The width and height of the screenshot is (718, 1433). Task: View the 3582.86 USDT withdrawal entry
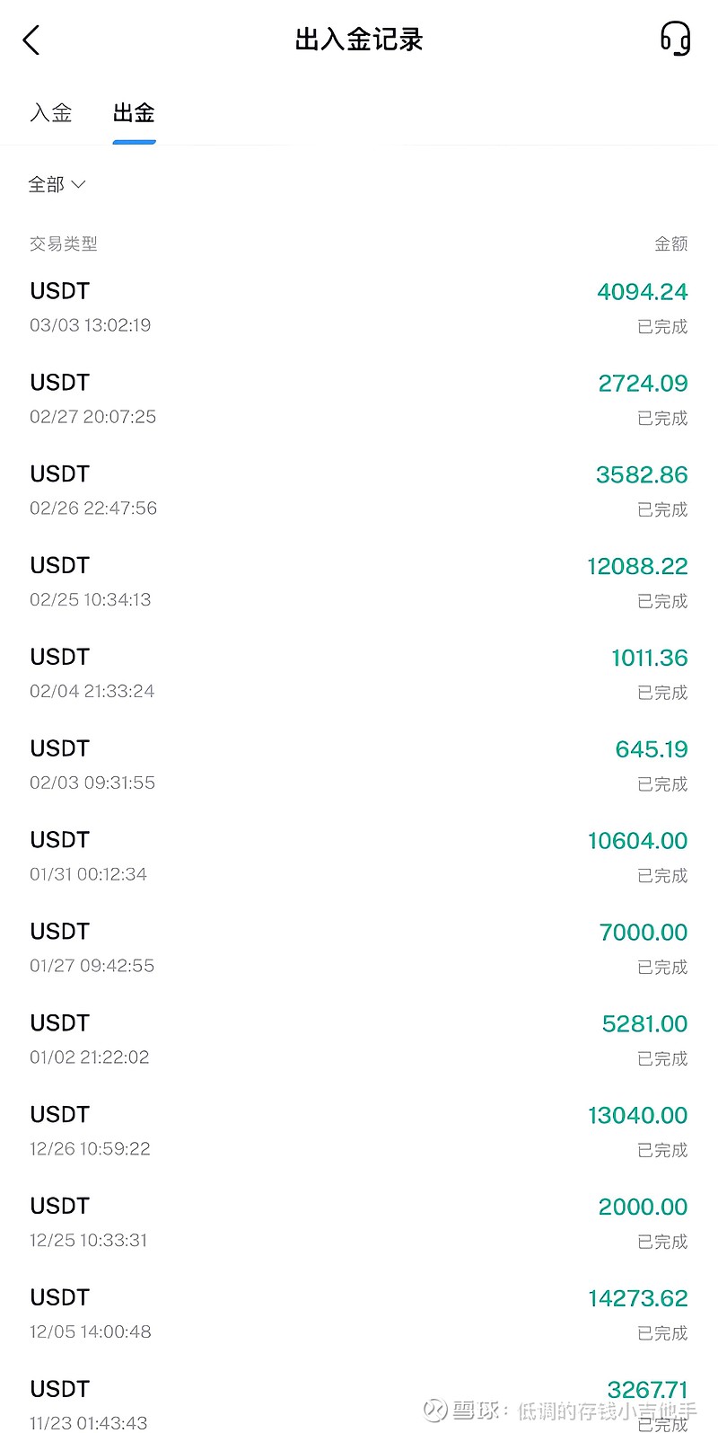[359, 491]
